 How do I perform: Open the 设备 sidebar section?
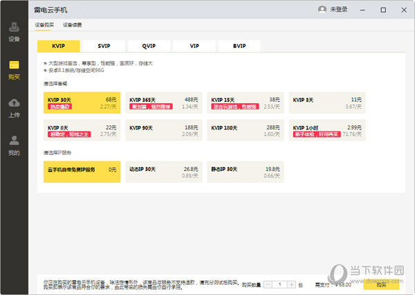pos(14,32)
